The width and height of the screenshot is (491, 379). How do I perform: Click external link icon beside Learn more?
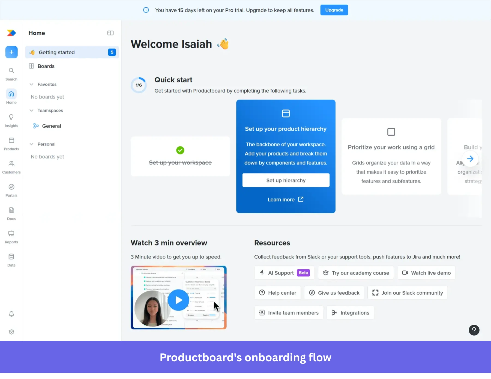(301, 199)
